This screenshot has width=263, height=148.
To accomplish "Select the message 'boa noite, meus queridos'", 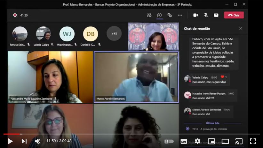I will tap(209, 82).
